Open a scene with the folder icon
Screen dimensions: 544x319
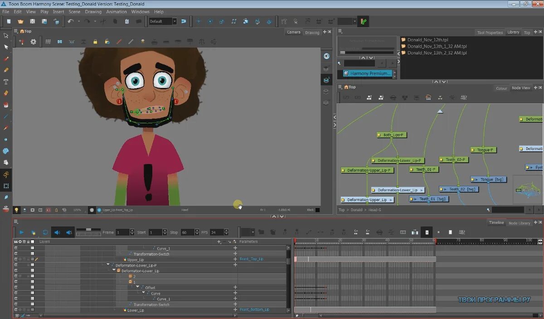(x=20, y=21)
